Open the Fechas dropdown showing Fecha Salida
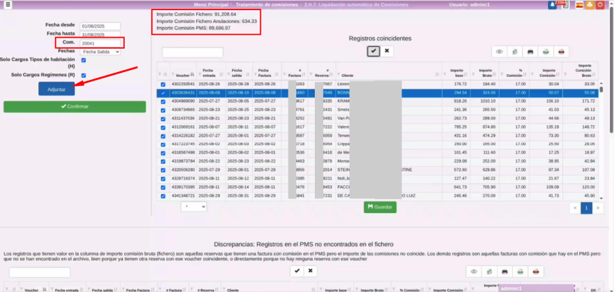The height and width of the screenshot is (292, 614). pos(101,52)
